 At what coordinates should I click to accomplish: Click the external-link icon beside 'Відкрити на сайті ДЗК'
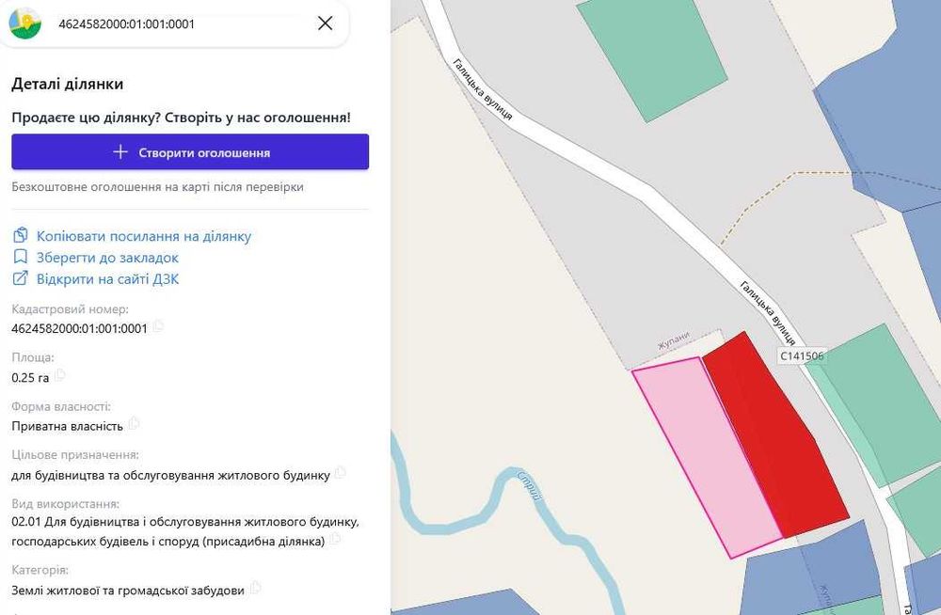click(x=21, y=279)
